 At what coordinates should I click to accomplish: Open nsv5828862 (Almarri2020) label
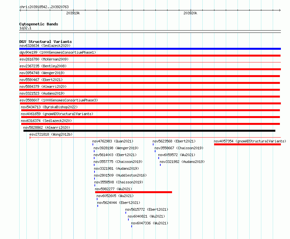pyautogui.click(x=47, y=127)
